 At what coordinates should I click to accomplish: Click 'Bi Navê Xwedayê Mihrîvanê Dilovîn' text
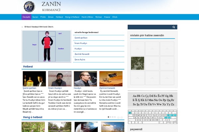[x=39, y=27]
